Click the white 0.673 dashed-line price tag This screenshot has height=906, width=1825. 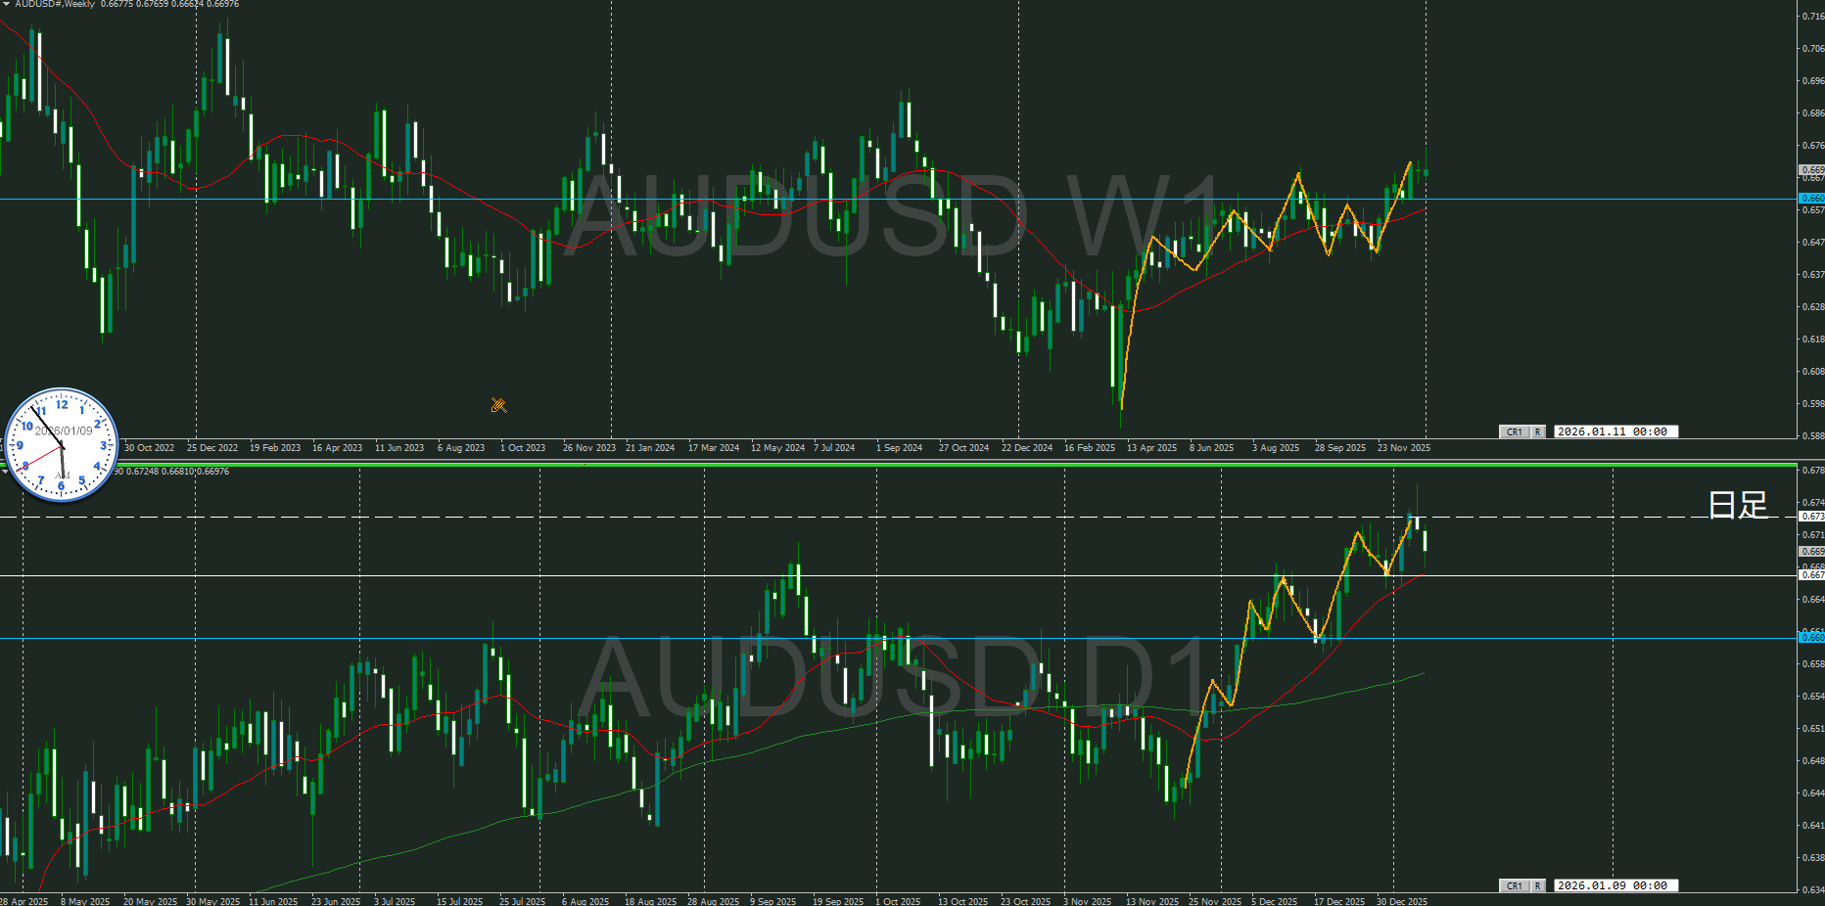pyautogui.click(x=1811, y=516)
